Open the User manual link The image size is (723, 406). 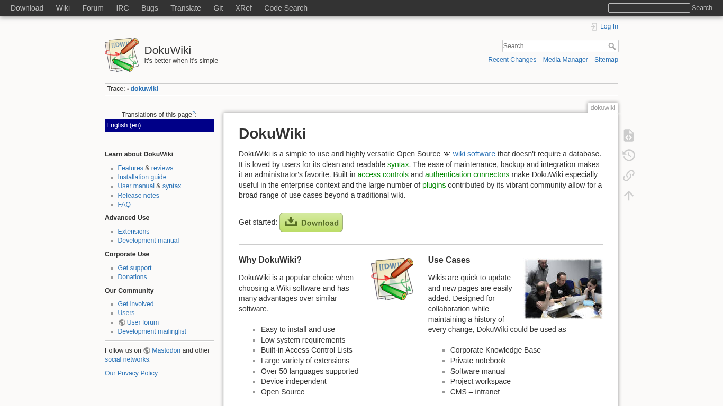[136, 186]
